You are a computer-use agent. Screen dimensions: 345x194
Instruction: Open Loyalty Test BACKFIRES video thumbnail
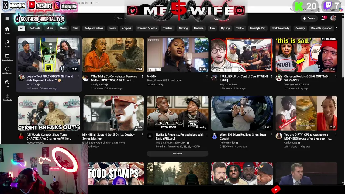49,55
